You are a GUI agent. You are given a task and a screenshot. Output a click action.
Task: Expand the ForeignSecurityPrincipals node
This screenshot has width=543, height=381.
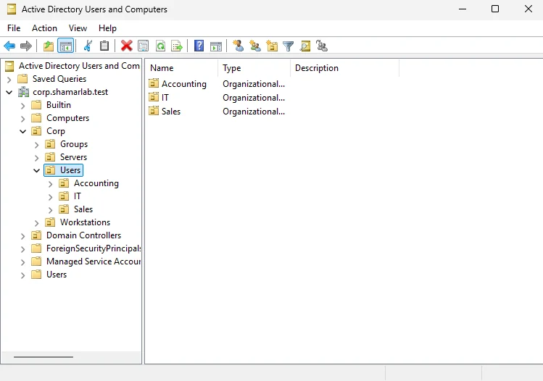point(23,249)
